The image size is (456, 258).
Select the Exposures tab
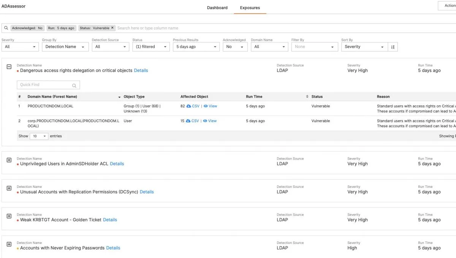click(250, 8)
